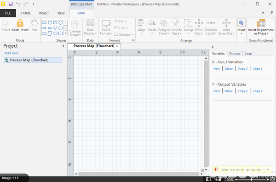Pick the parallelogram data shape in gallery
This screenshot has width=276, height=182.
[50, 33]
